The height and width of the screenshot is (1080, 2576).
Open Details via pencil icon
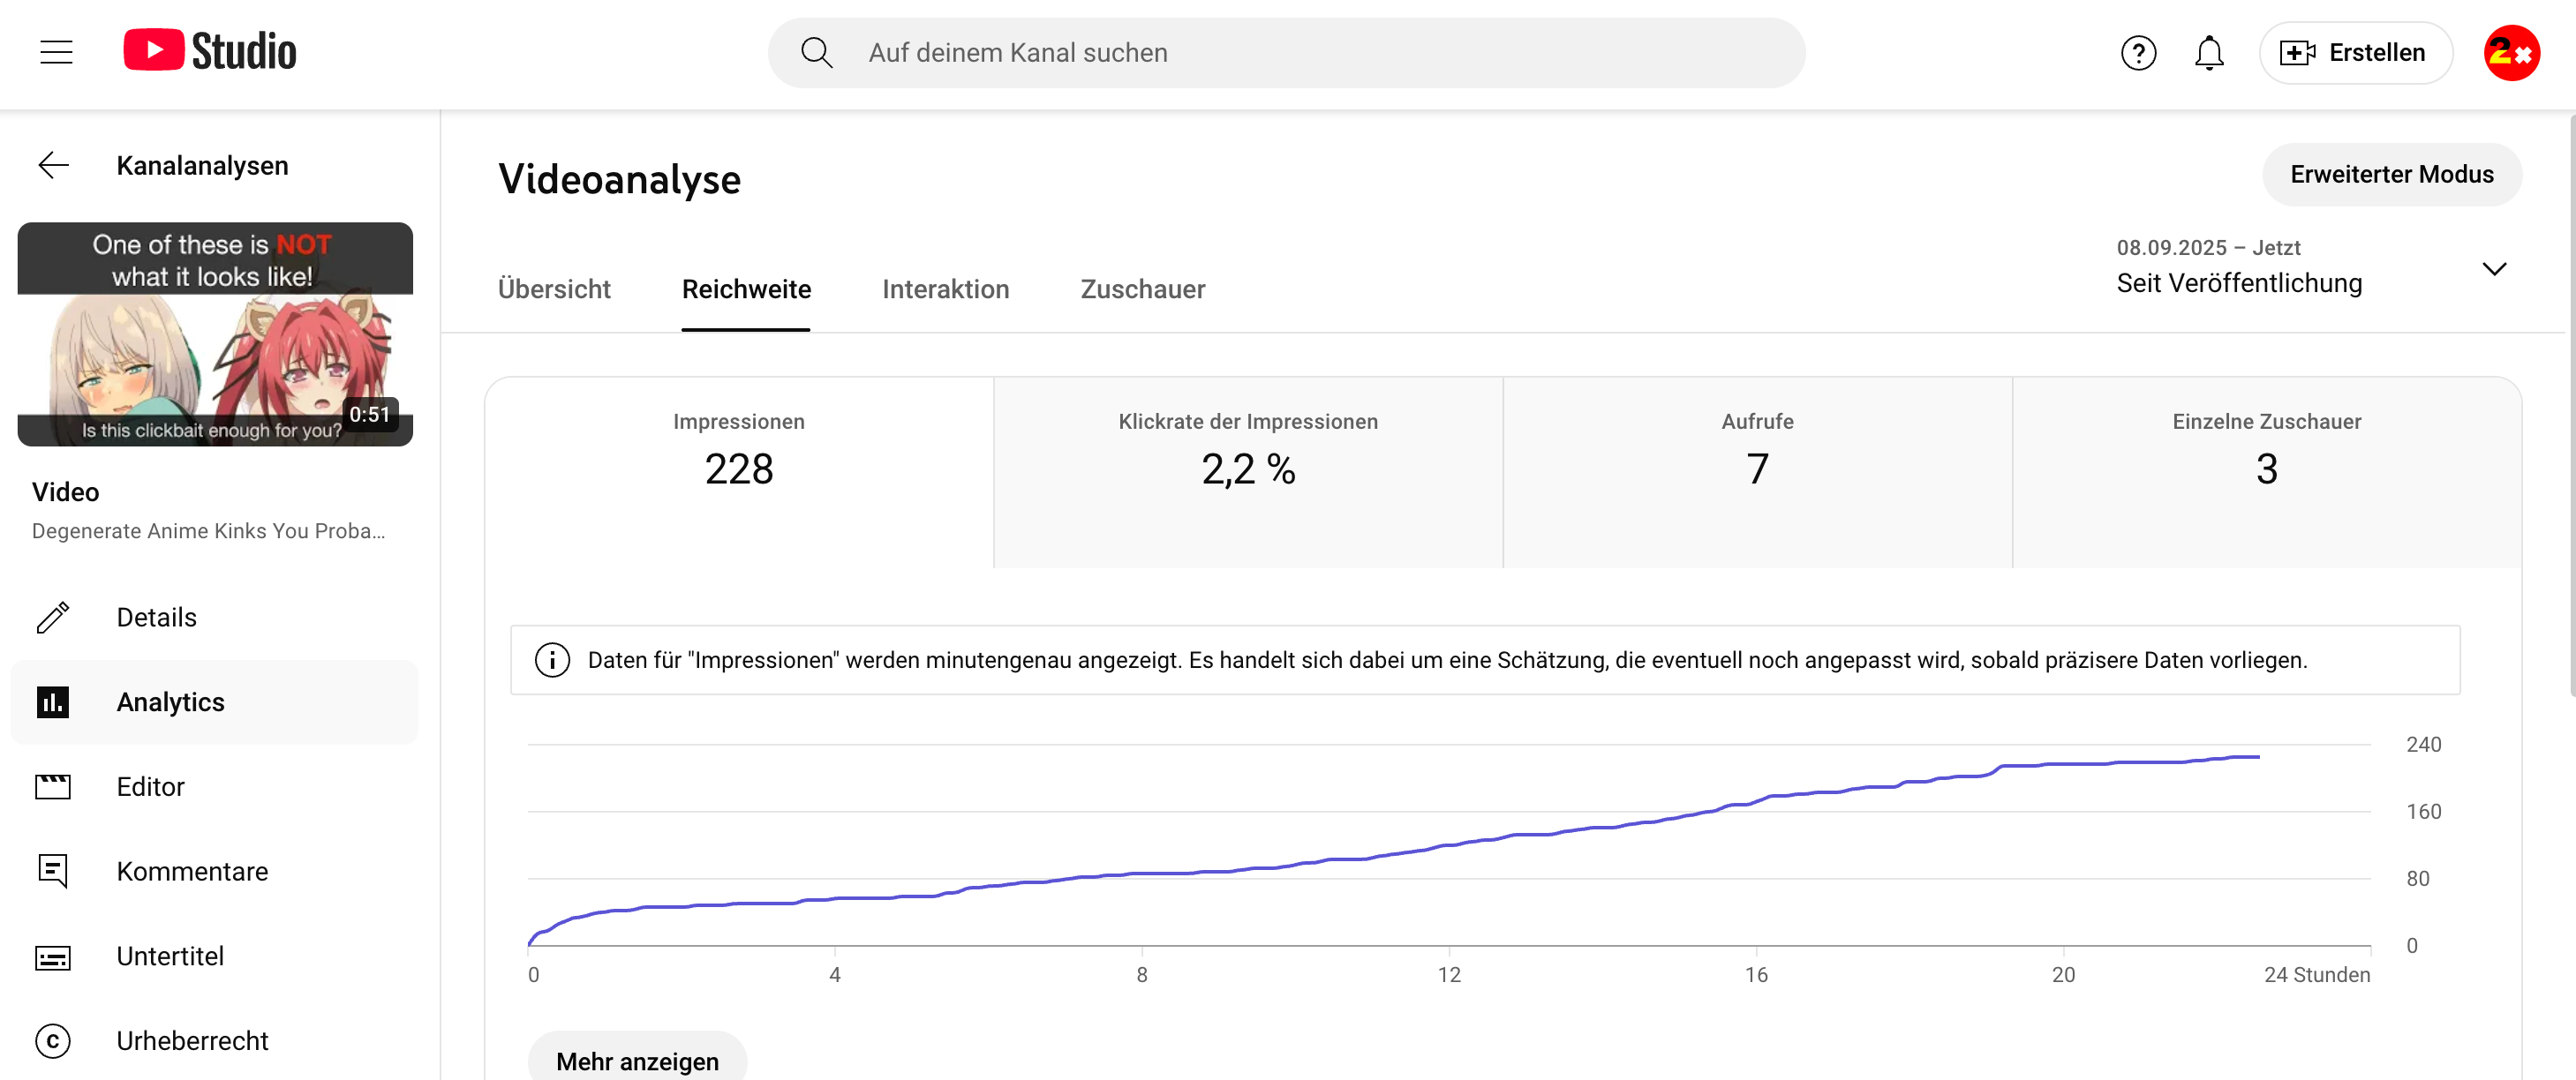coord(54,618)
